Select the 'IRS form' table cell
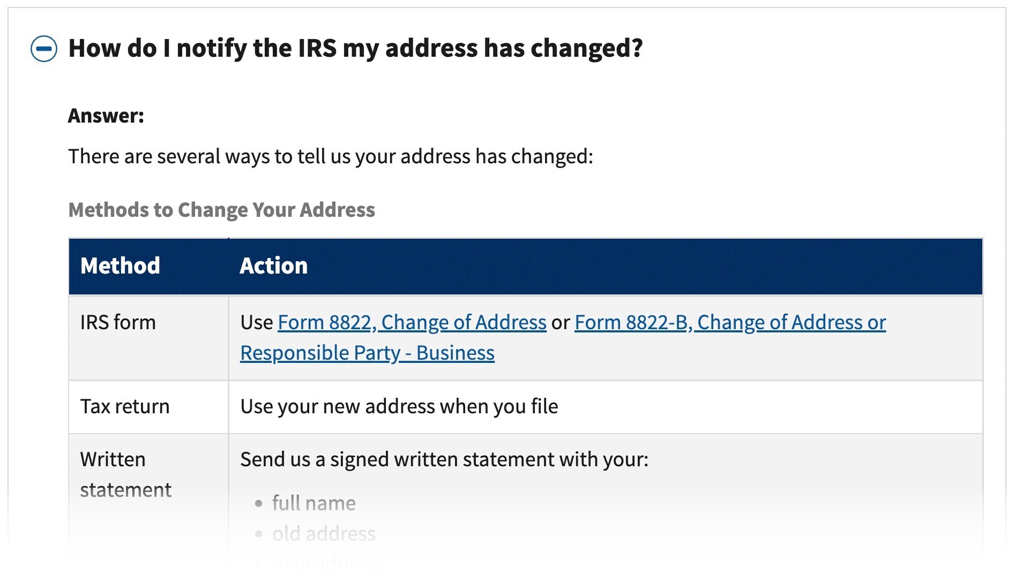This screenshot has height=576, width=1015. (x=148, y=338)
